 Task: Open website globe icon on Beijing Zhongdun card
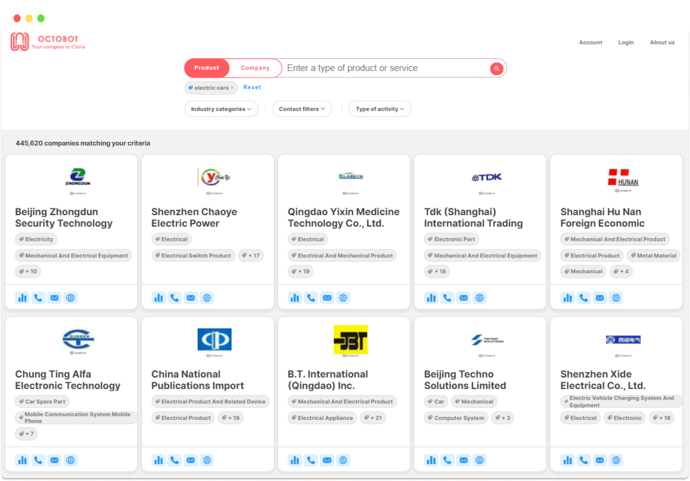pos(70,298)
